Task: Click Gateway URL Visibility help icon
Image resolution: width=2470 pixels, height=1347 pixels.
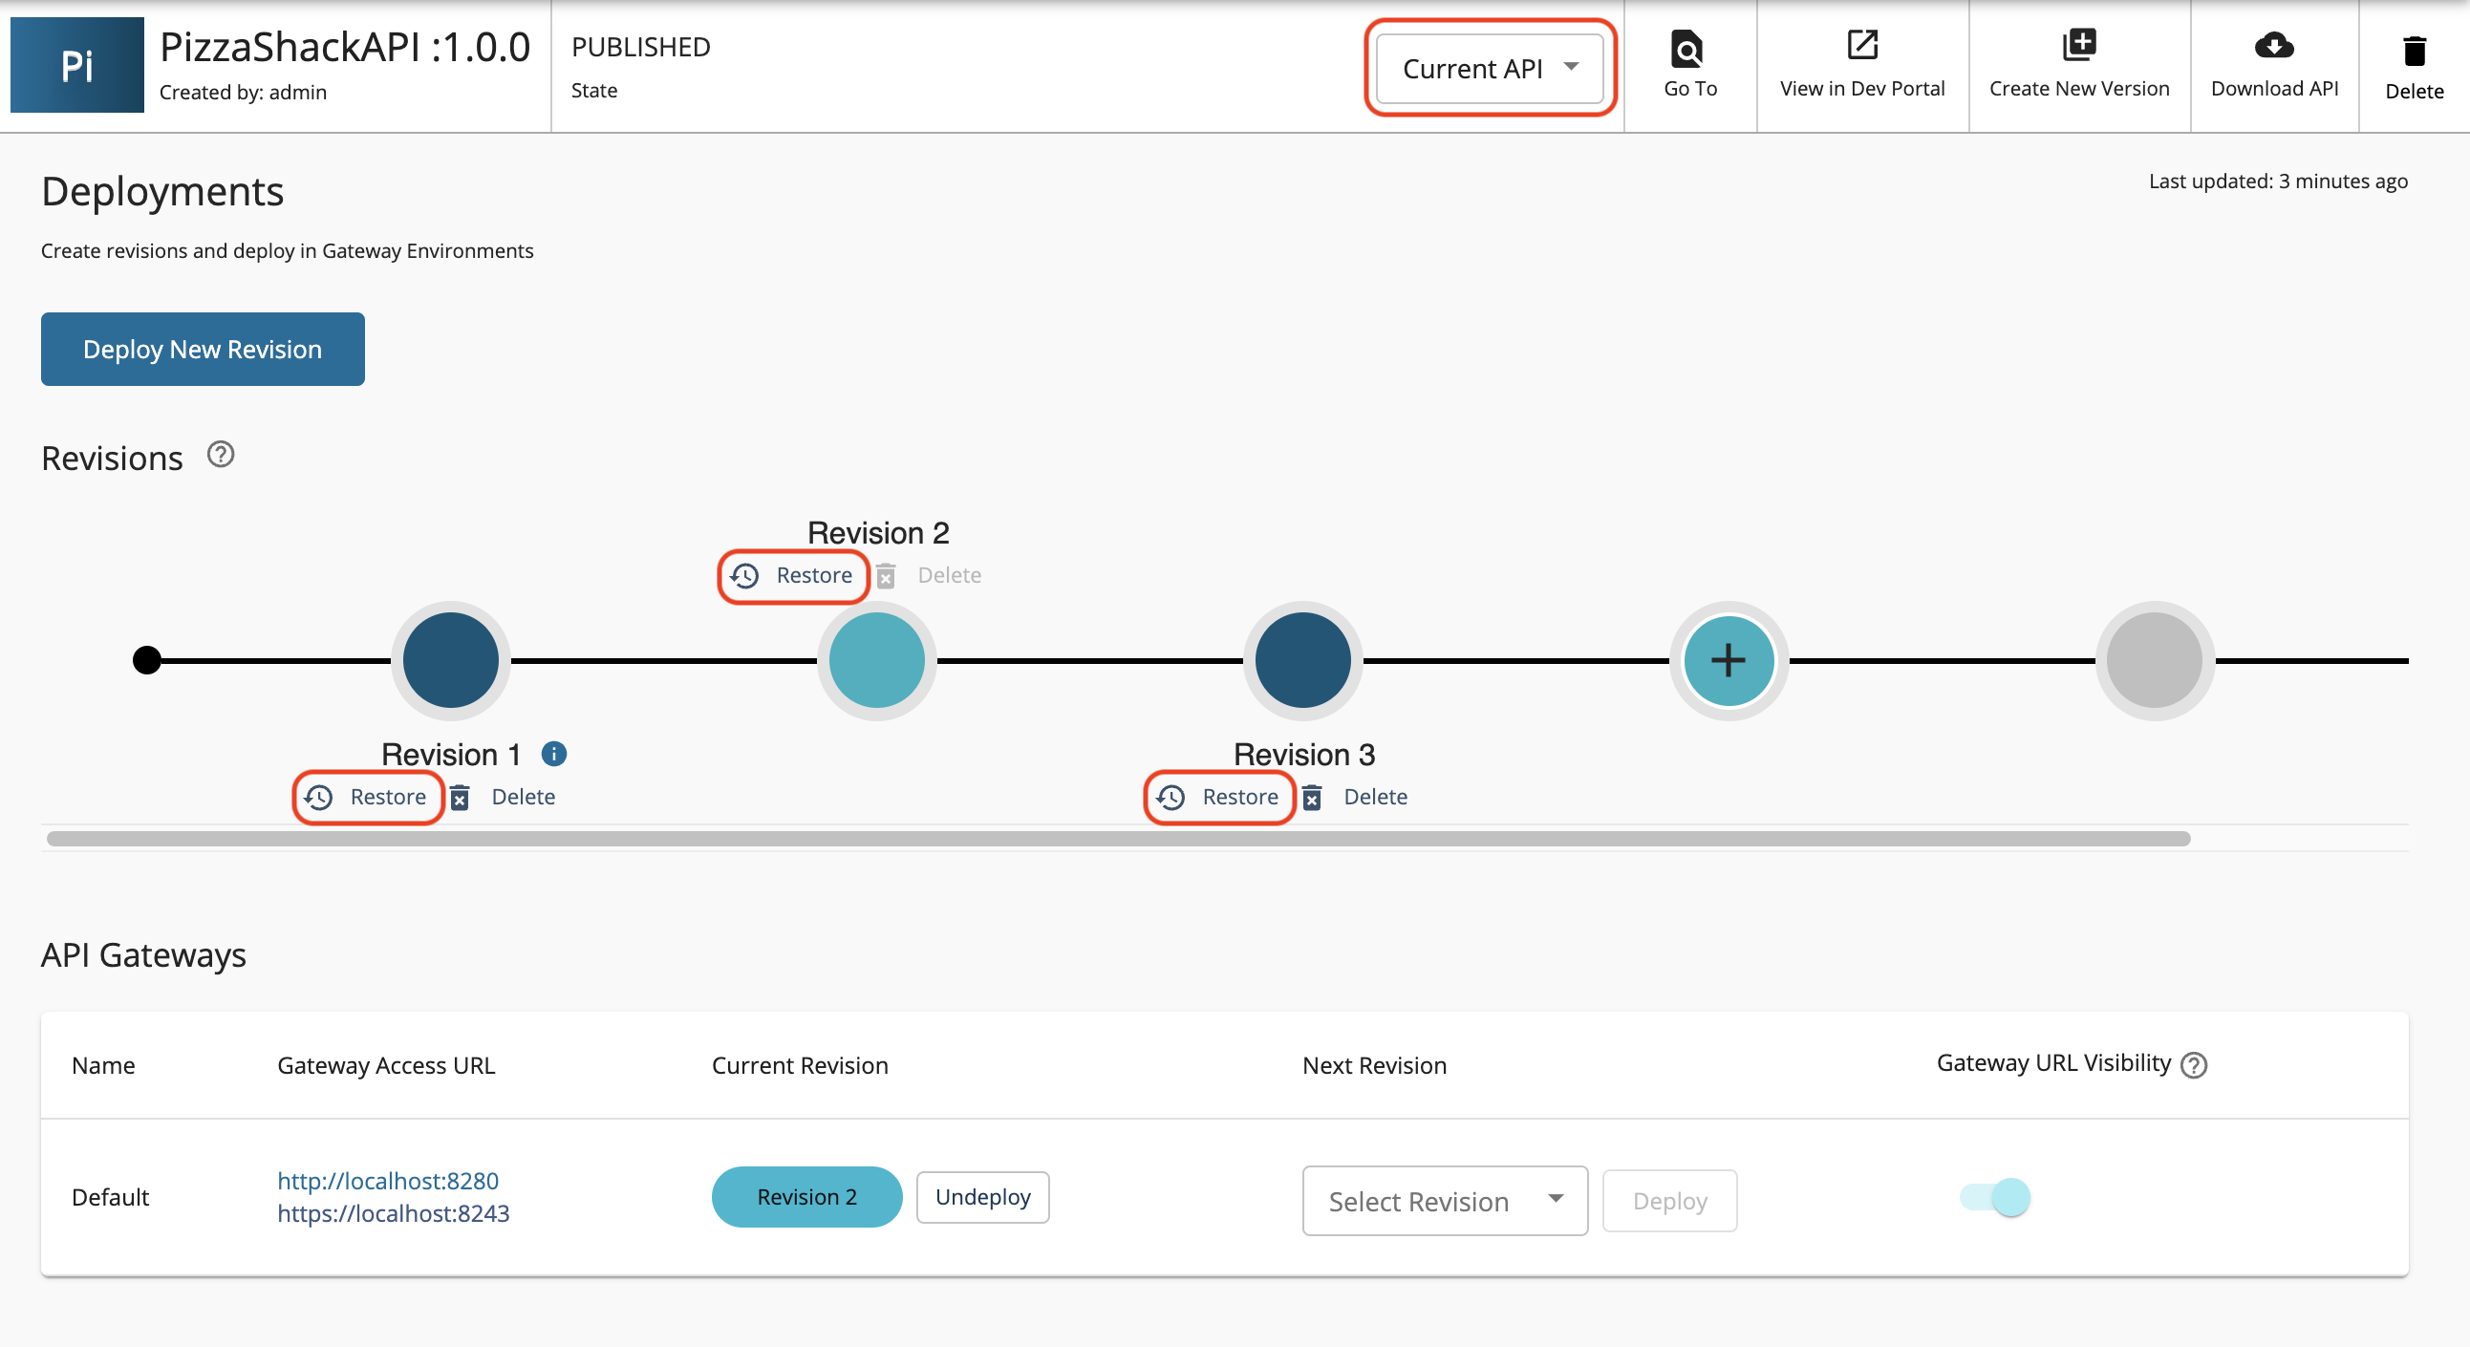Action: click(x=2193, y=1065)
